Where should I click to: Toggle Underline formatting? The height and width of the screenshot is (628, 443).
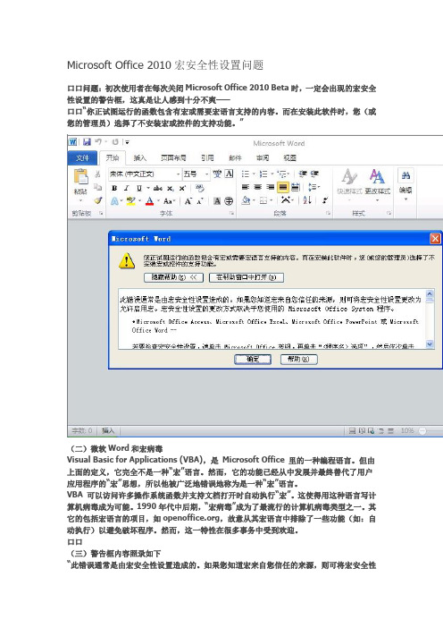[139, 188]
